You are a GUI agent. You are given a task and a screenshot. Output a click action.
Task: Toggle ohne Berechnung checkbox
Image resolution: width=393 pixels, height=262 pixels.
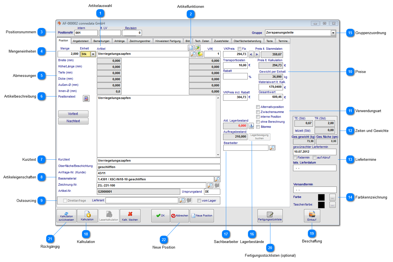point(258,122)
